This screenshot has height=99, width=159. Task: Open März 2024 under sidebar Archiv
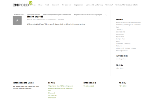click(x=120, y=68)
